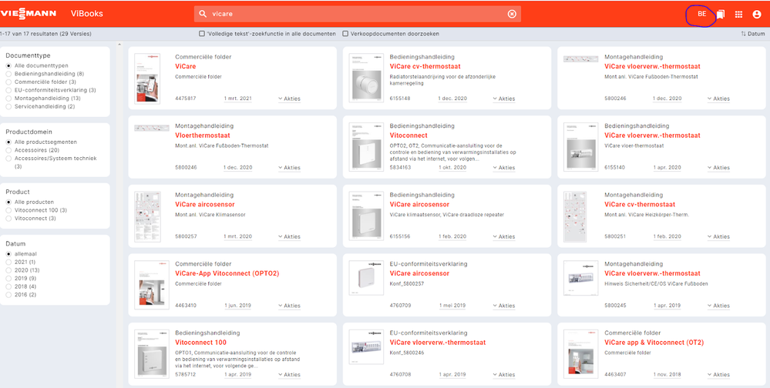Select BE country selector
770x388 pixels.
tap(701, 14)
